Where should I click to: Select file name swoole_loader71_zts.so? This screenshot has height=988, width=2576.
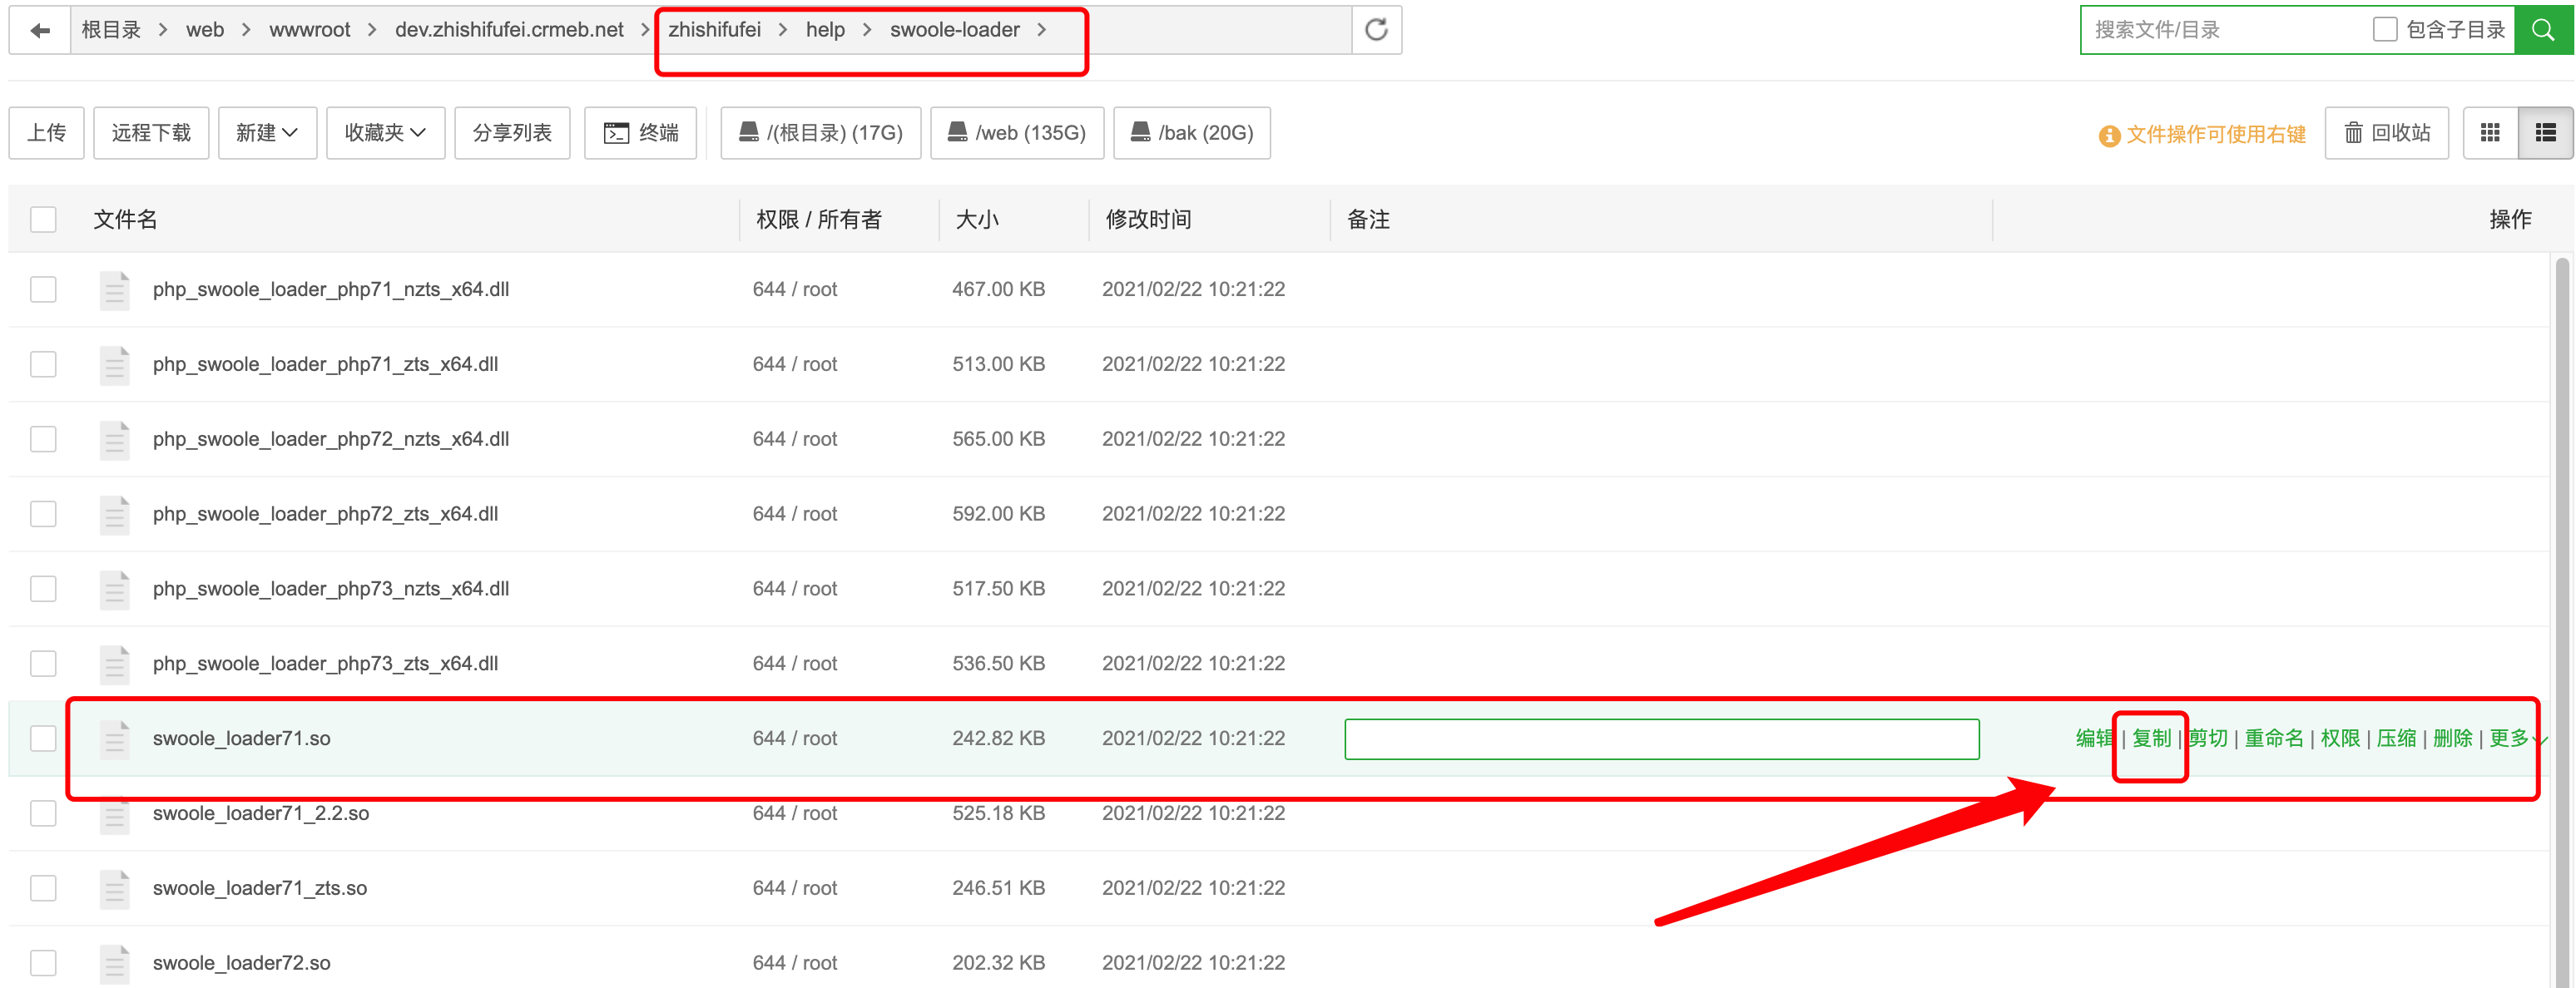[260, 888]
